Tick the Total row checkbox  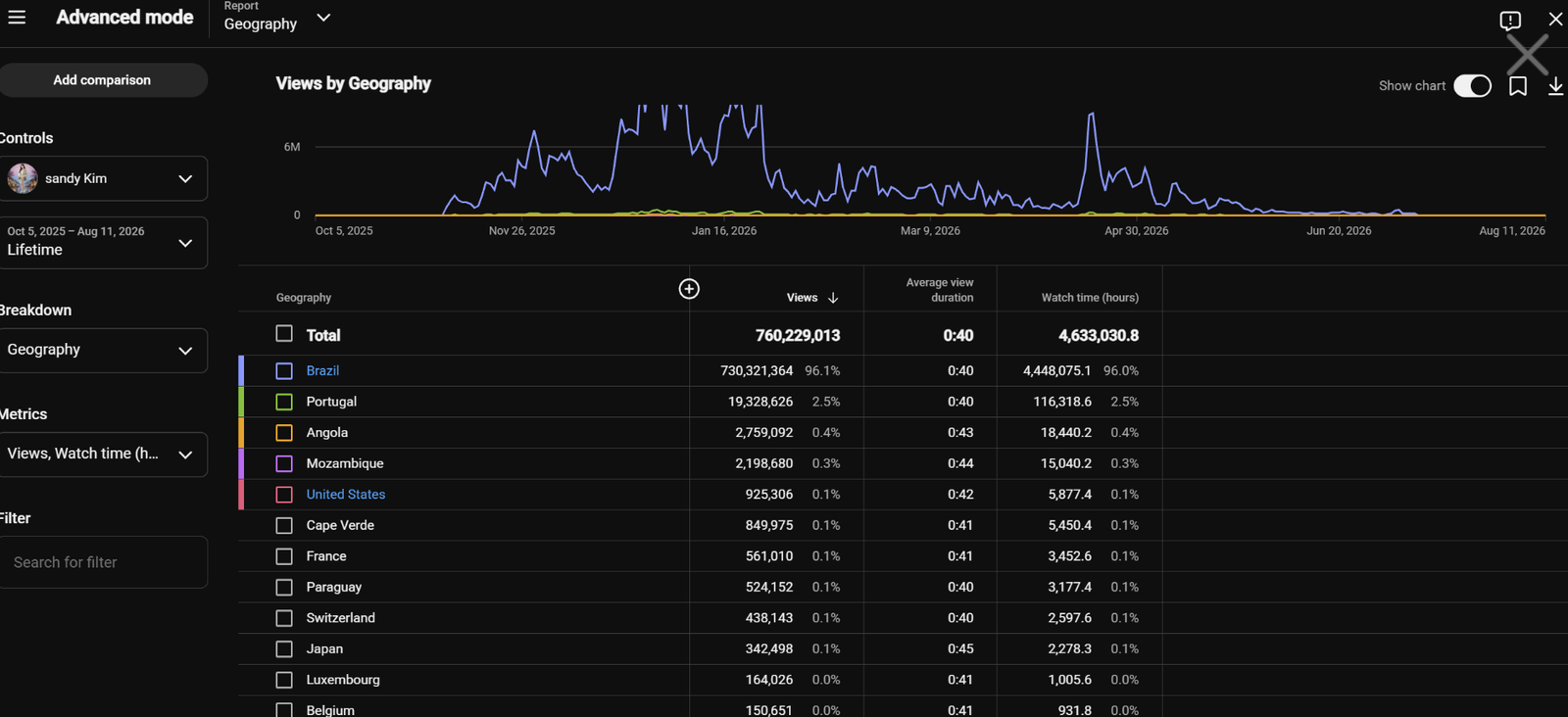(284, 334)
